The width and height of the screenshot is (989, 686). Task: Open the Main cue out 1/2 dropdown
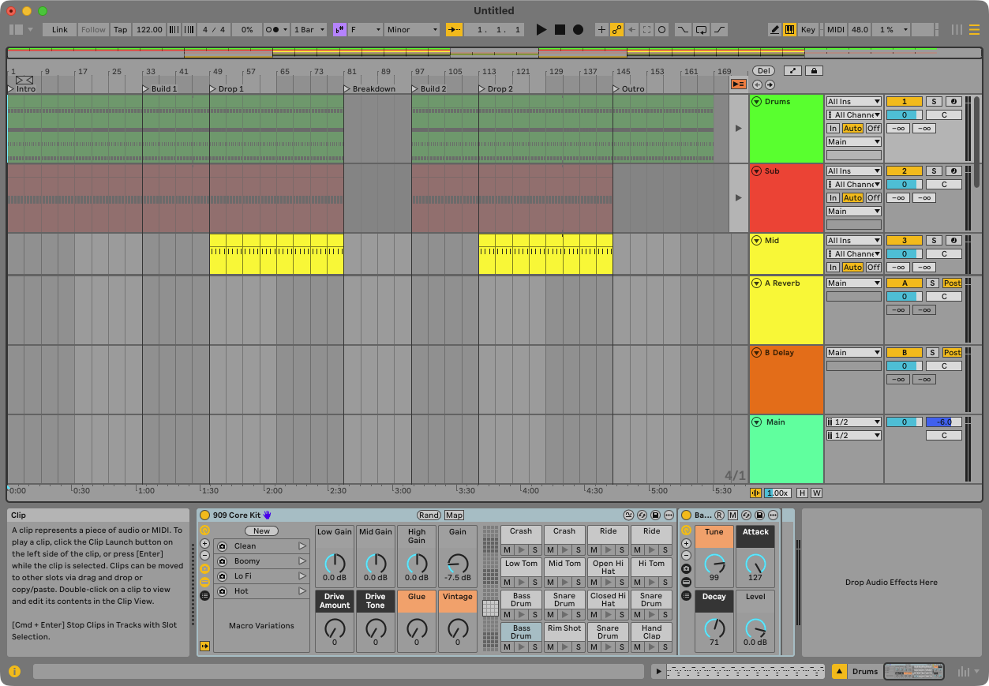point(853,422)
